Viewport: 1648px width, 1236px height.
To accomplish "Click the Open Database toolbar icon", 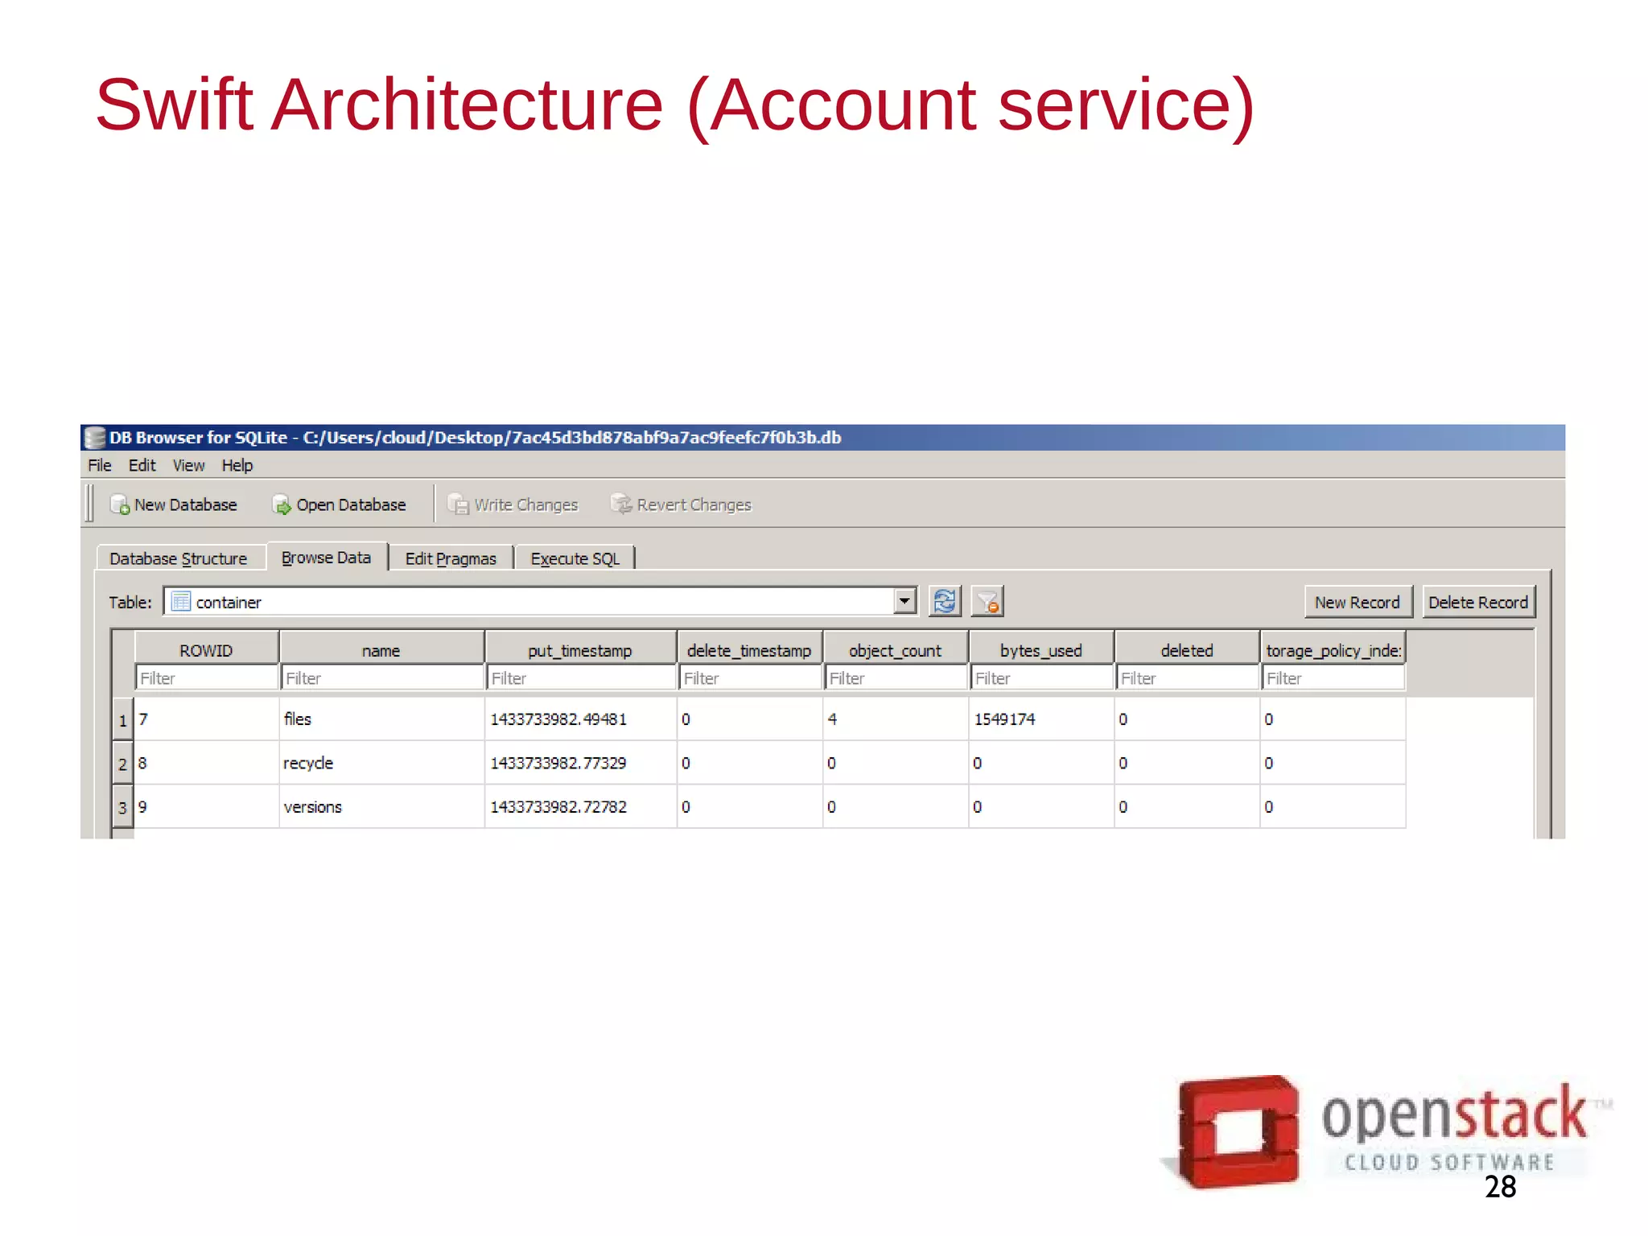I will 282,505.
